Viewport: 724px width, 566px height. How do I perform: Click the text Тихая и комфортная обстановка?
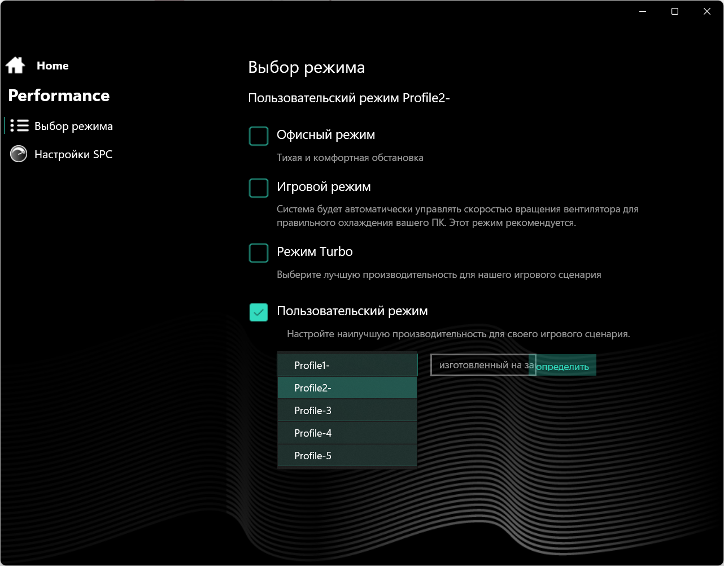pos(350,158)
